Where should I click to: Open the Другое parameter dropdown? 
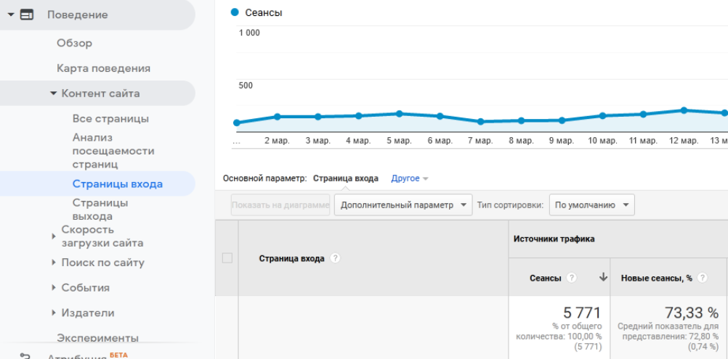coord(410,178)
